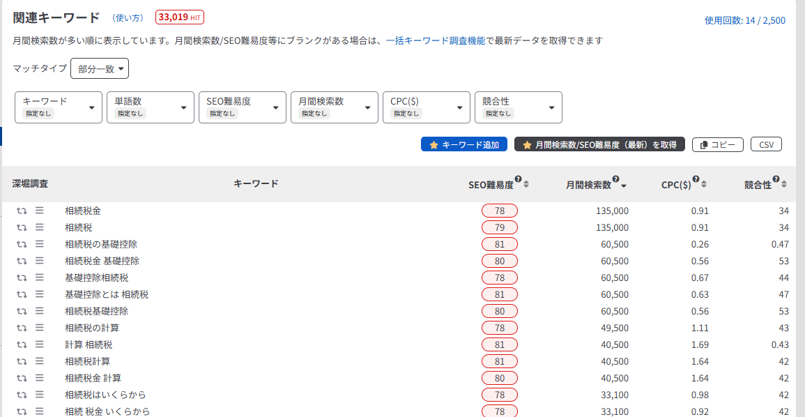
Task: Toggle the sort arrows on SEO難易度 column
Action: pos(526,183)
